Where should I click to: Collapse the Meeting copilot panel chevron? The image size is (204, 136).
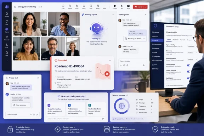pyautogui.click(x=113, y=15)
